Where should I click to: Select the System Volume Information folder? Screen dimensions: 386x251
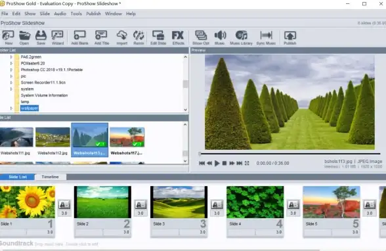click(x=44, y=95)
